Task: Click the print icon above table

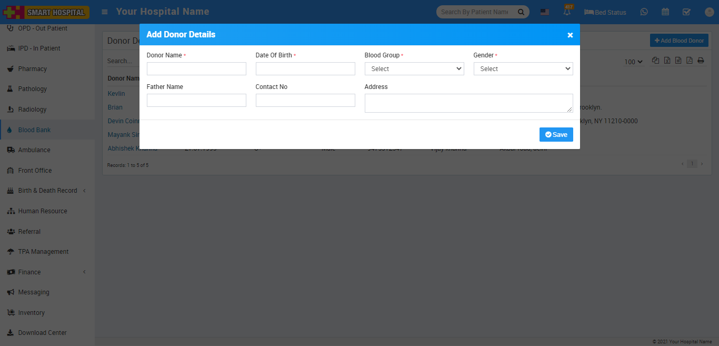Action: [701, 61]
